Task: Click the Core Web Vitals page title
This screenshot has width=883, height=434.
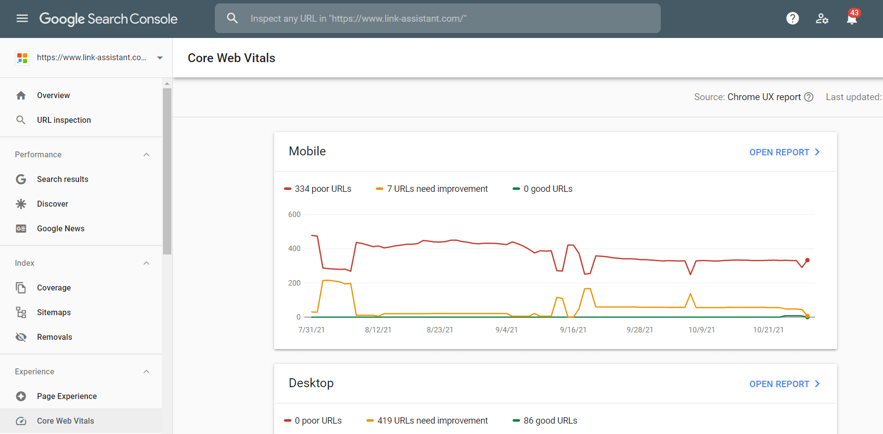Action: coord(232,58)
